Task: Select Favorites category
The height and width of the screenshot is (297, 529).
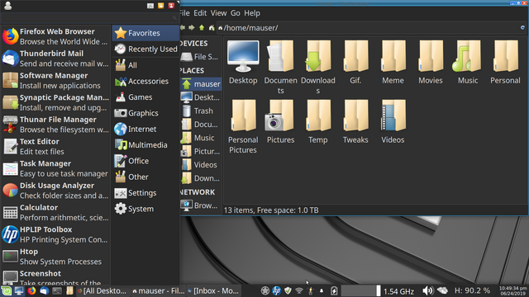Action: [145, 33]
